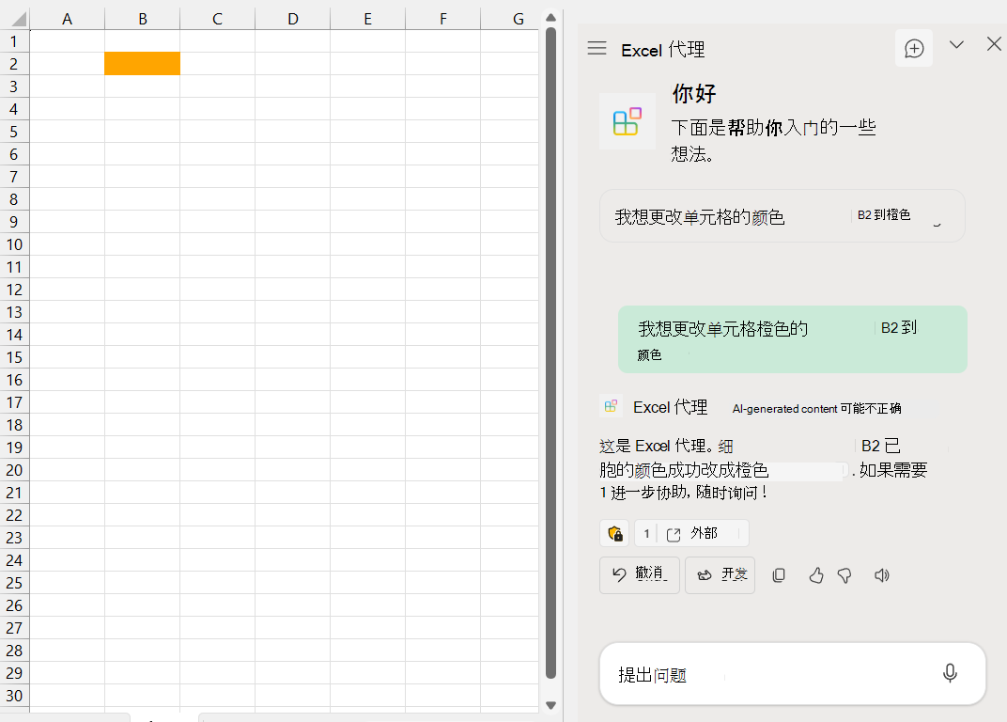Close the Excel 代理 panel
1007x722 pixels.
click(x=994, y=44)
